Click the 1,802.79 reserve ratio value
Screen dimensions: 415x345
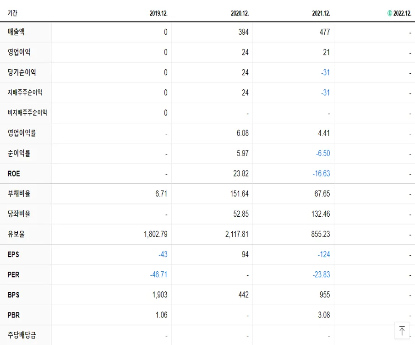156,234
